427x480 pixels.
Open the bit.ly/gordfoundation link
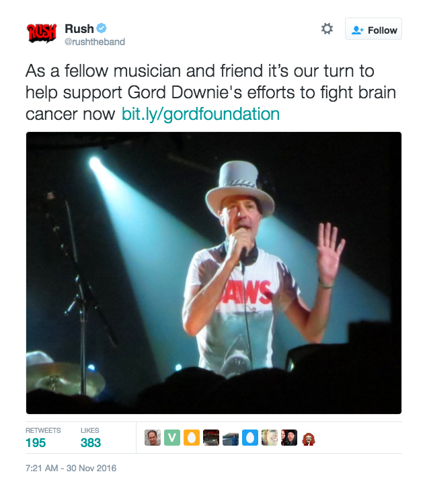tap(200, 114)
